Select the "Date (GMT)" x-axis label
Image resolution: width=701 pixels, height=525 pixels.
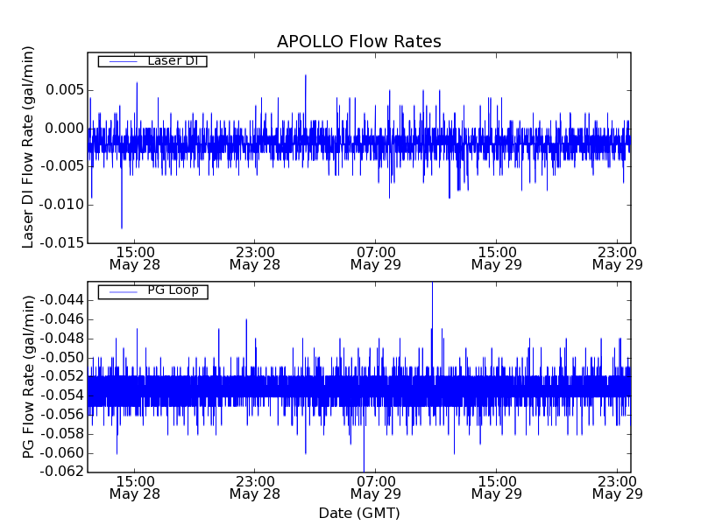[x=358, y=513]
